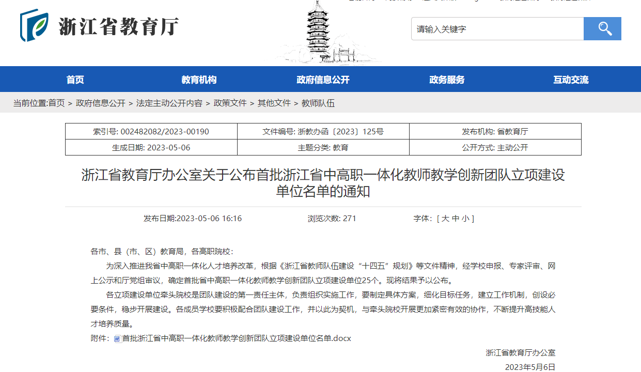This screenshot has height=372, width=641.
Task: Open the 教育机构 navigation menu
Action: click(199, 80)
